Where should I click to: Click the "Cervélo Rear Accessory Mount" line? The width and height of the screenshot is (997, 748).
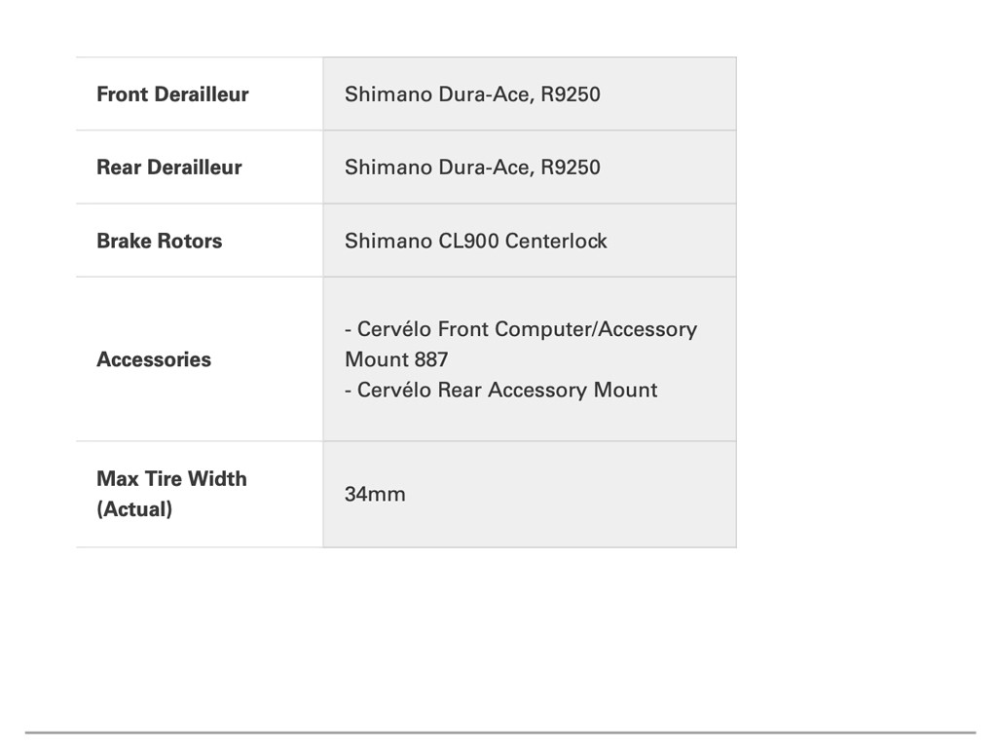pyautogui.click(x=506, y=391)
